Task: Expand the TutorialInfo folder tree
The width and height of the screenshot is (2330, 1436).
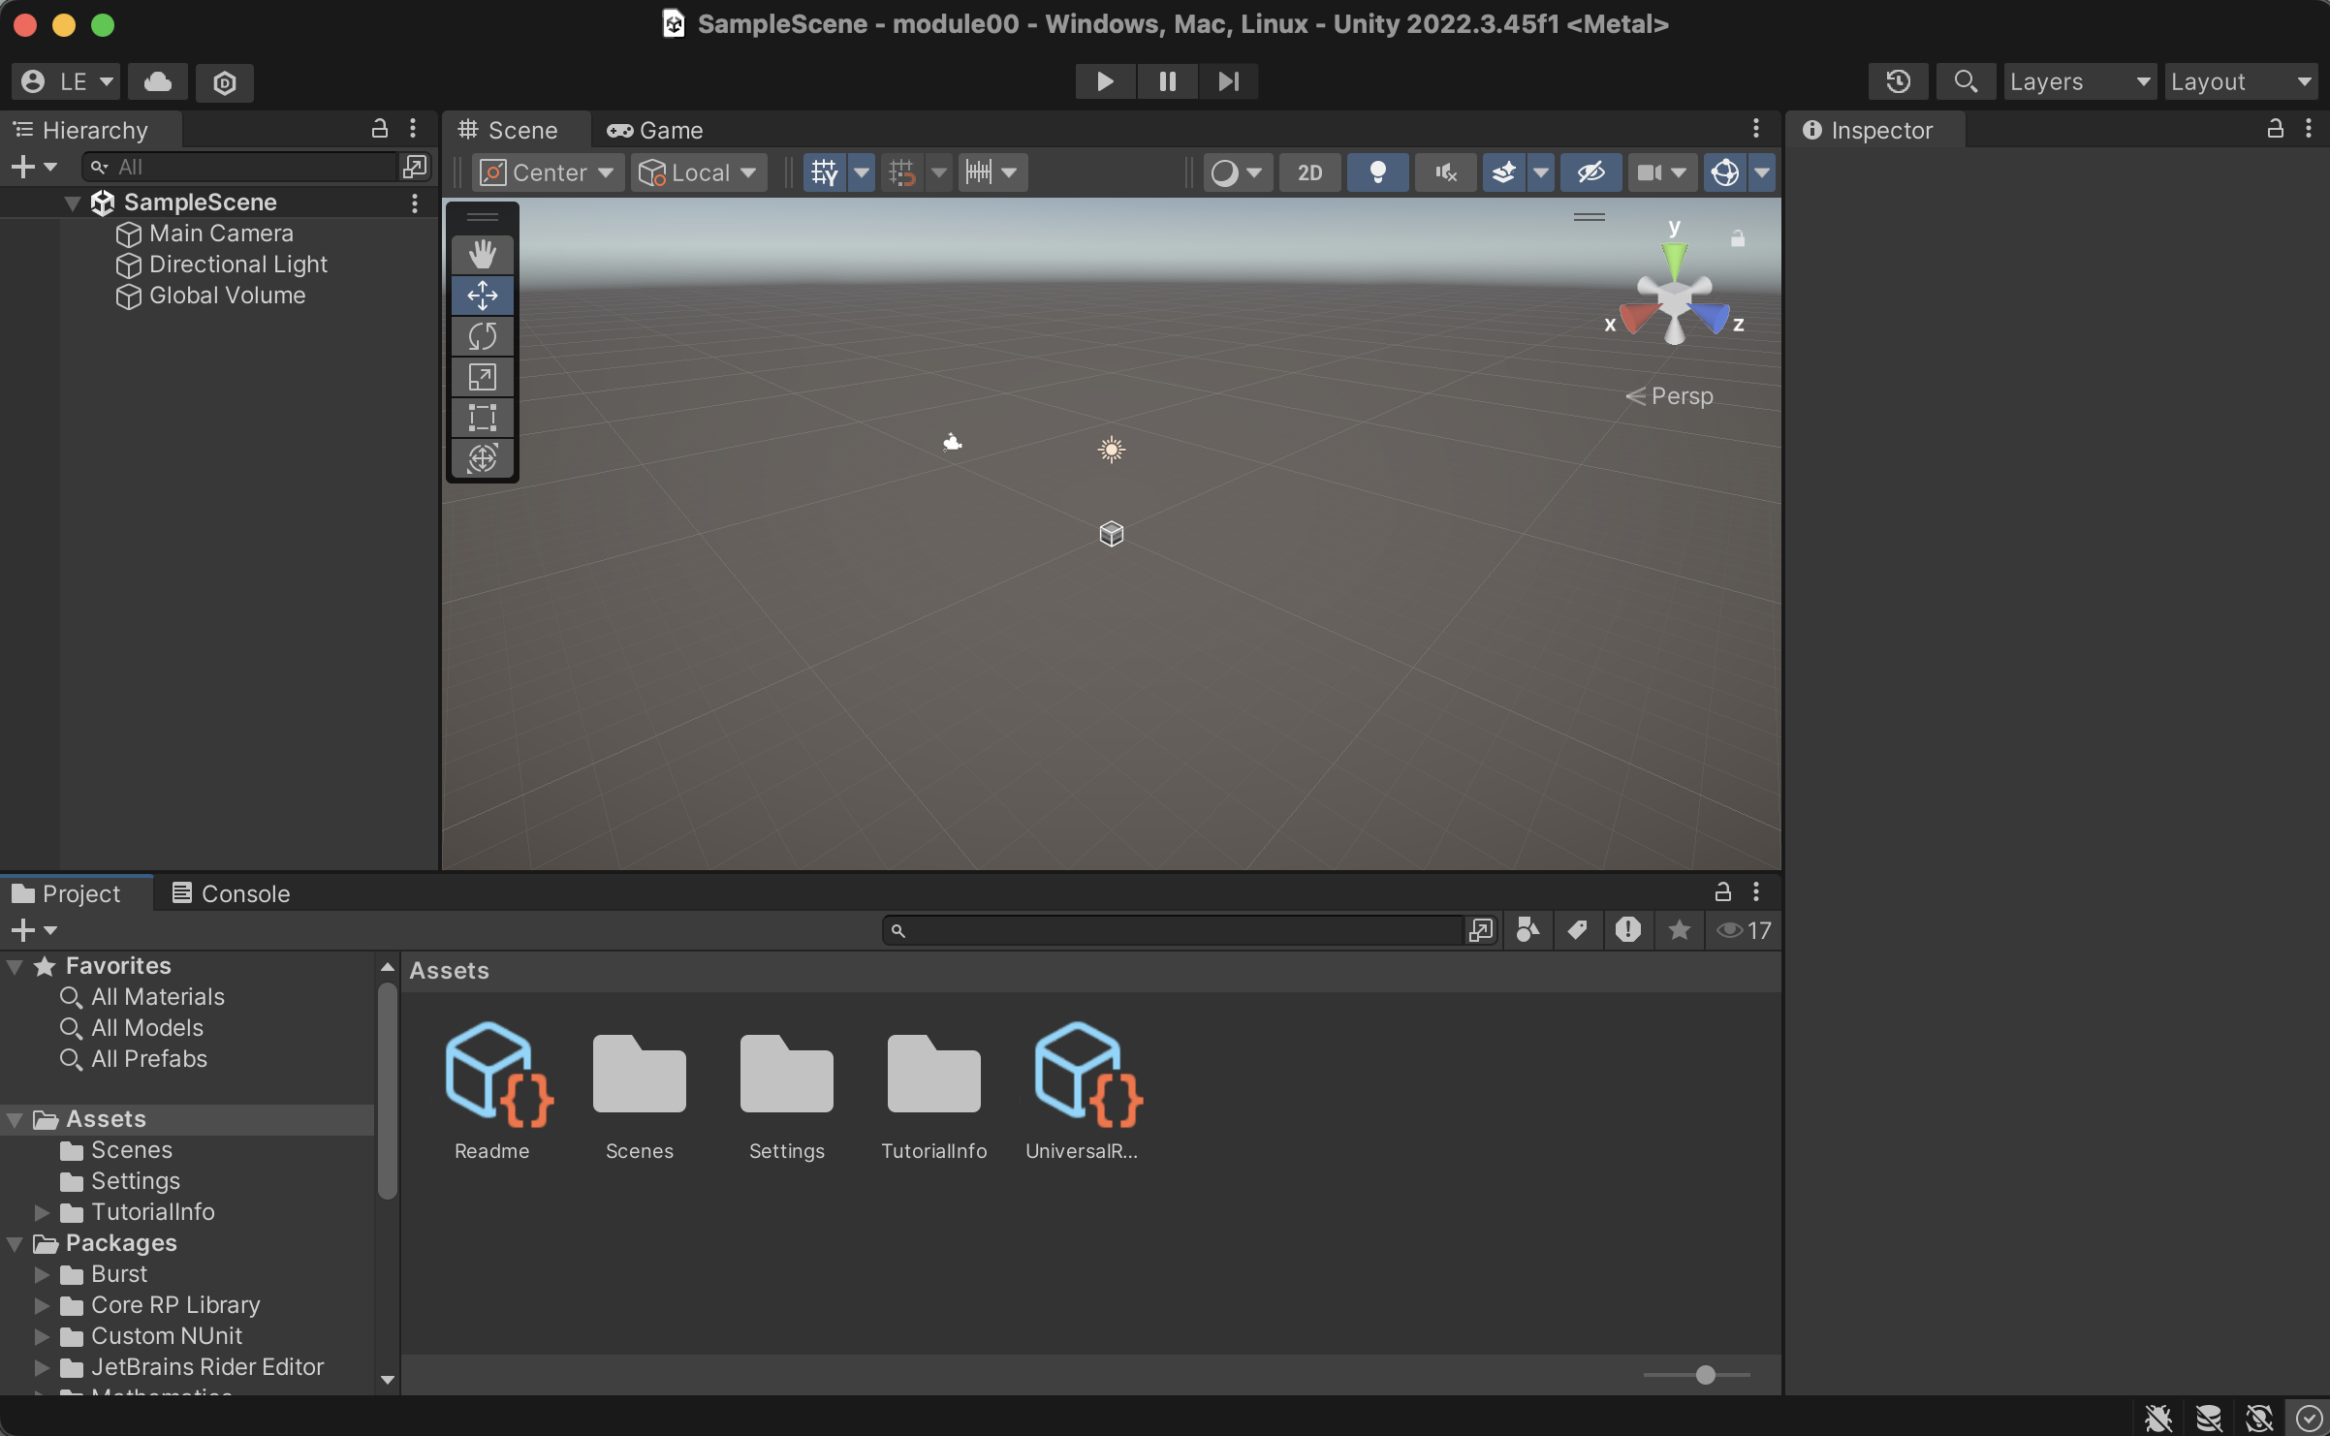Action: click(x=42, y=1212)
